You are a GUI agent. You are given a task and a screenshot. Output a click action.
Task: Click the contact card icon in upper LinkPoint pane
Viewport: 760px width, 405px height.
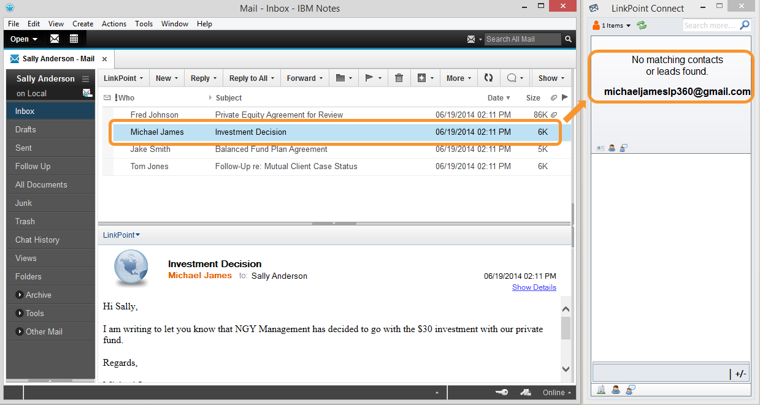click(601, 148)
